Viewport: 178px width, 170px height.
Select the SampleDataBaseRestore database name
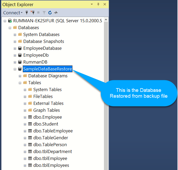pyautogui.click(x=48, y=69)
